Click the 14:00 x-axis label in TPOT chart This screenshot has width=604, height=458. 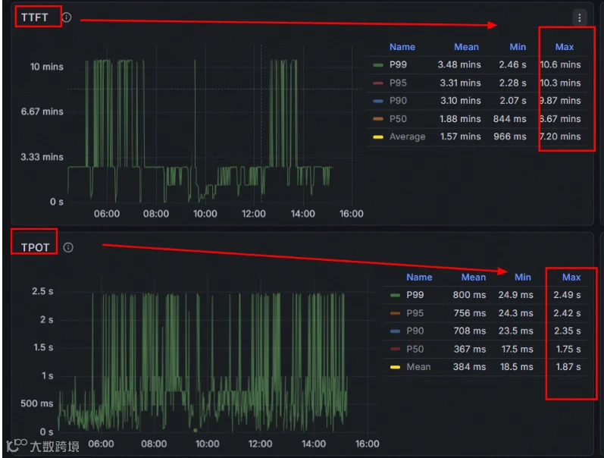(x=314, y=444)
